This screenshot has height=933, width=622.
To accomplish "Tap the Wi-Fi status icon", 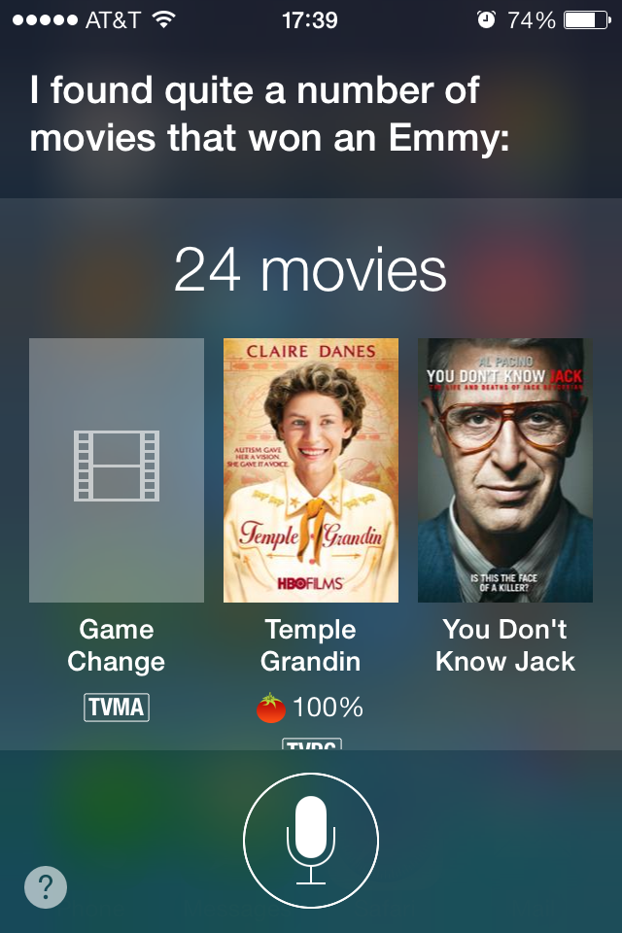I will click(163, 20).
